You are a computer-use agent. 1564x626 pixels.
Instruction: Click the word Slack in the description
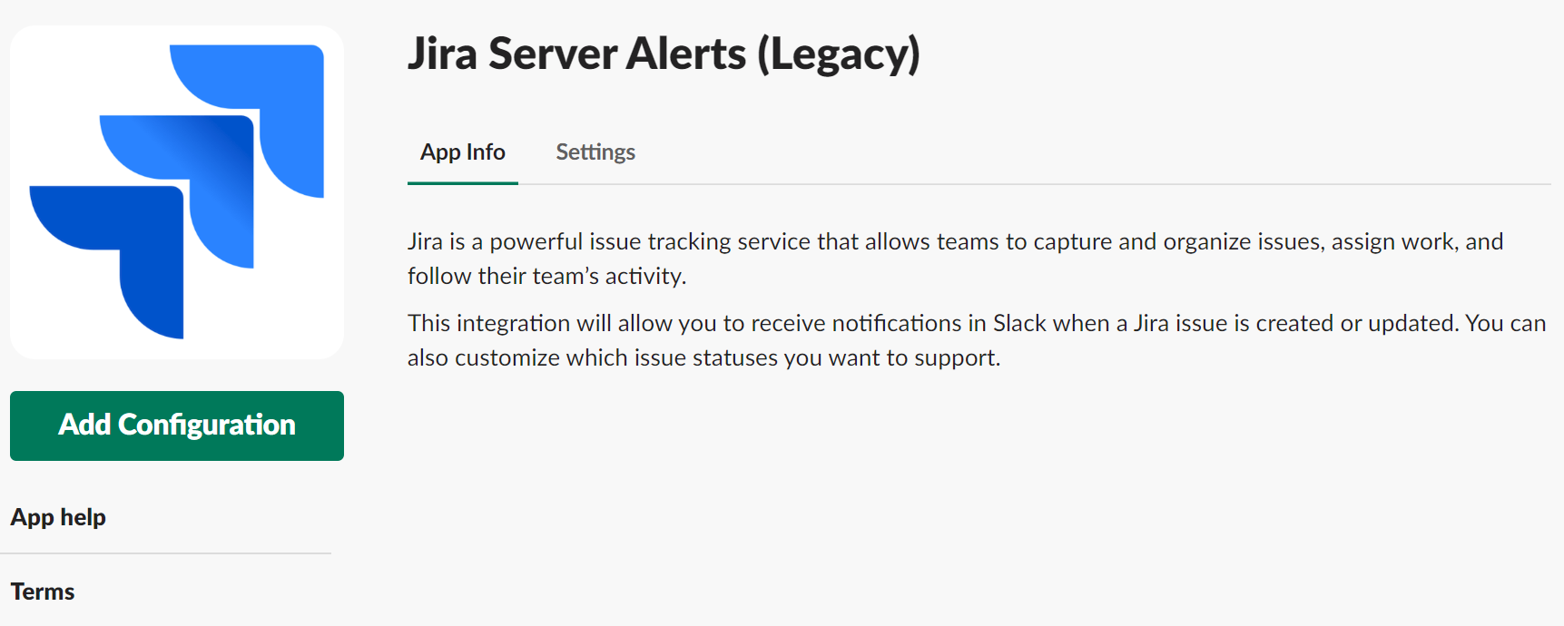1019,324
